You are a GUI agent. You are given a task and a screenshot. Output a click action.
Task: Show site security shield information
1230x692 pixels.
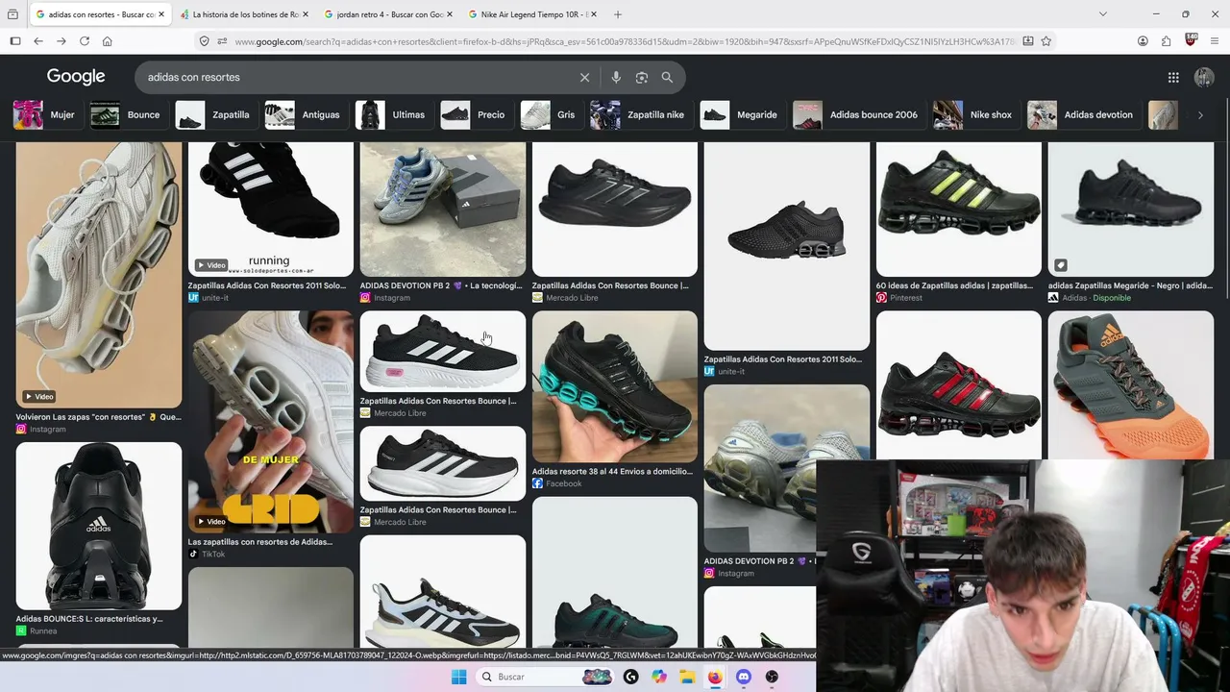click(x=204, y=41)
